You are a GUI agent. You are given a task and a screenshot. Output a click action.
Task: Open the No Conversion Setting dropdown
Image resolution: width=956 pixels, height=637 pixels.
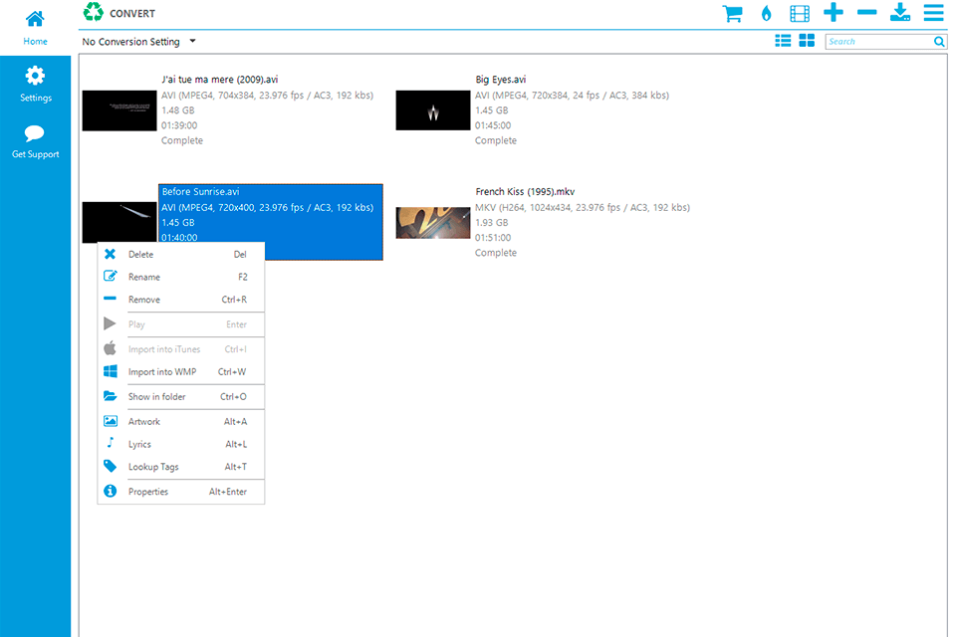tap(134, 42)
